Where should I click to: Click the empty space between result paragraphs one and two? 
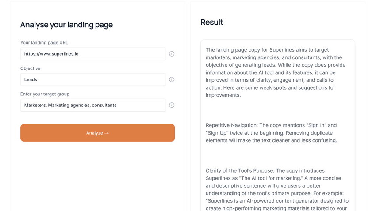pos(278,110)
